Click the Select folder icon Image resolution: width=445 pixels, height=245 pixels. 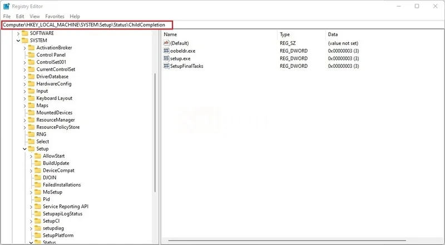tap(31, 142)
